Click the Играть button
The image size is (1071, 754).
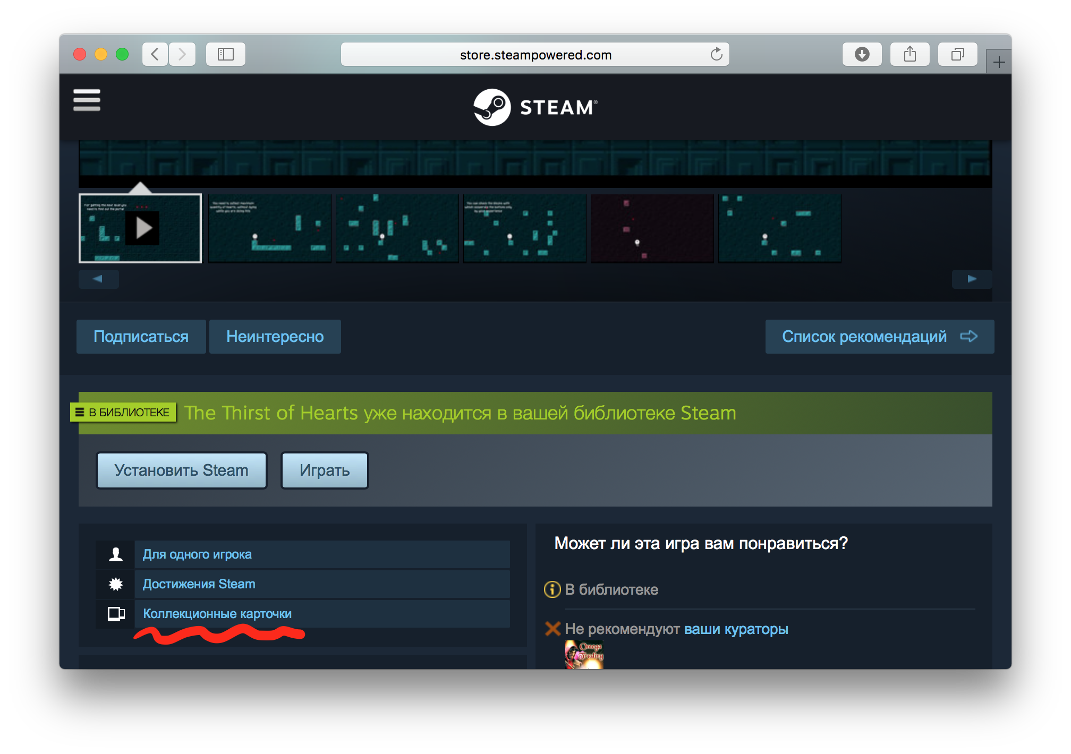click(x=325, y=470)
